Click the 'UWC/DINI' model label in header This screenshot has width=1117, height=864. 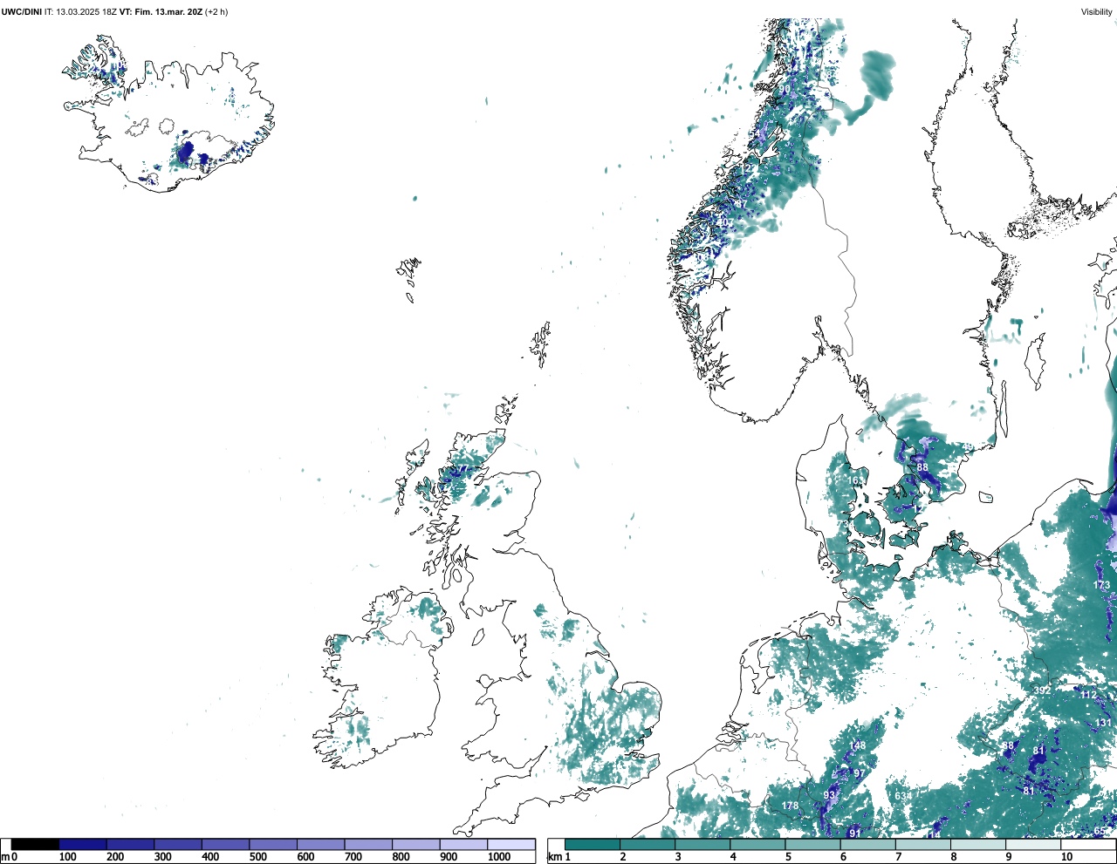coord(21,12)
